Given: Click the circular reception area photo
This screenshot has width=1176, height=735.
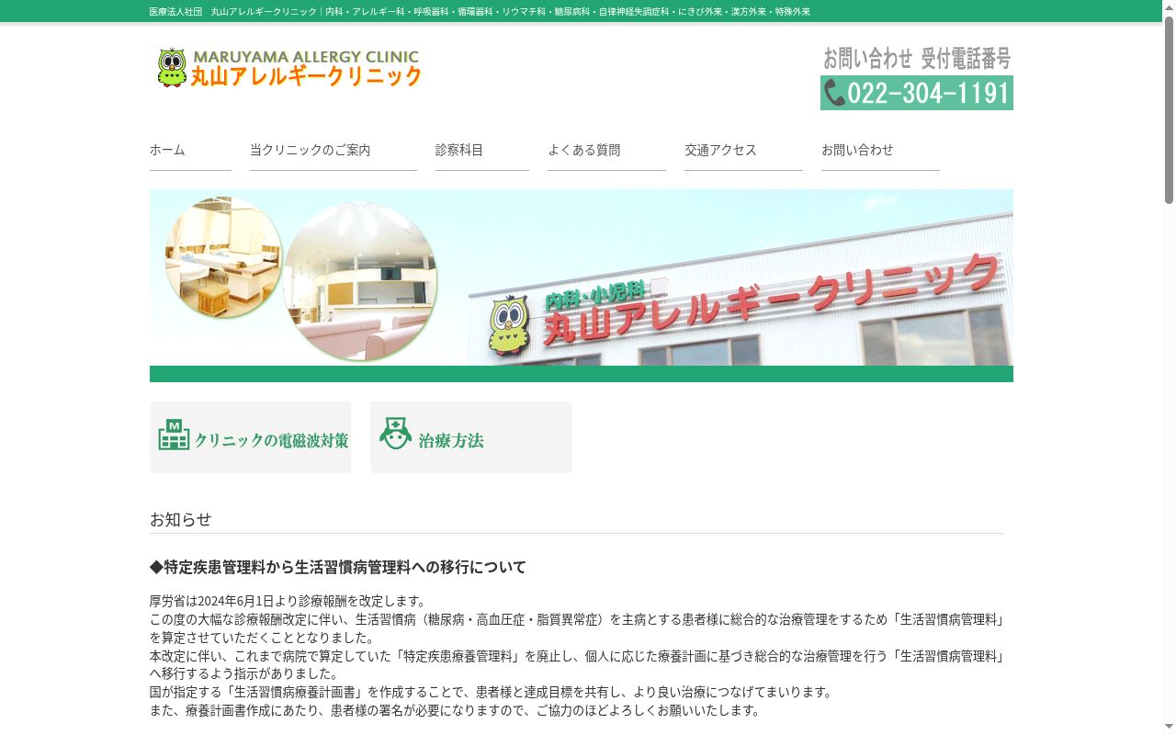Looking at the screenshot, I should coord(360,281).
